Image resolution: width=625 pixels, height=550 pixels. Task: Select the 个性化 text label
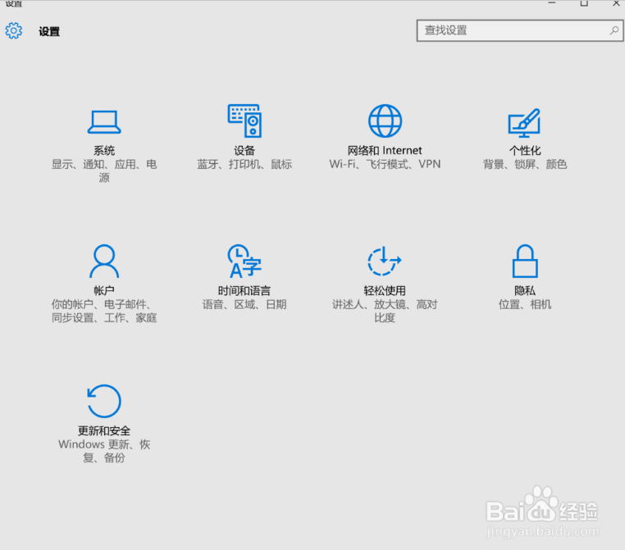(x=525, y=151)
